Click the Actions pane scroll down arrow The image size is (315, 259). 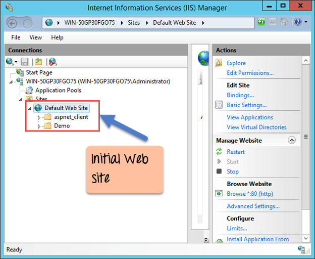click(x=305, y=239)
